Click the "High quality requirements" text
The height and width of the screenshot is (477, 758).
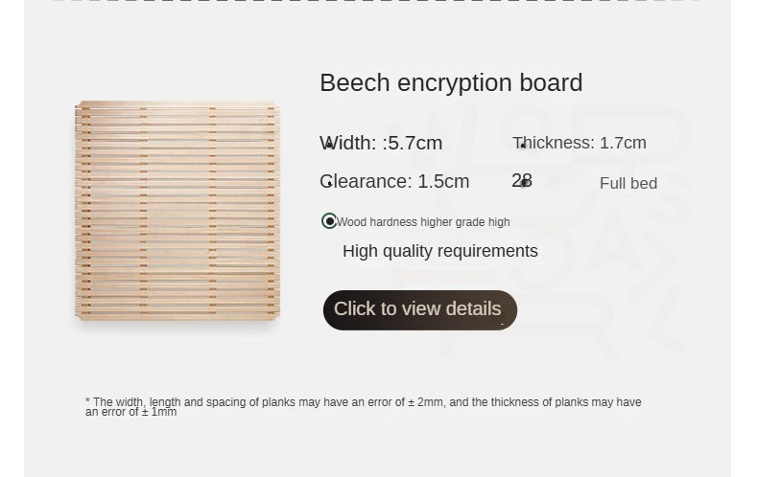click(440, 251)
